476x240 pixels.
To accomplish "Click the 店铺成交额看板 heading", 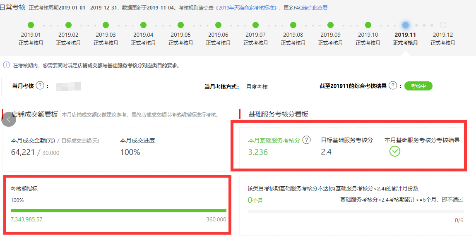I will coord(35,114).
